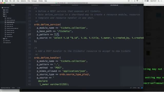
Task: Collapse the ticket-test root folder
Action: point(1,8)
